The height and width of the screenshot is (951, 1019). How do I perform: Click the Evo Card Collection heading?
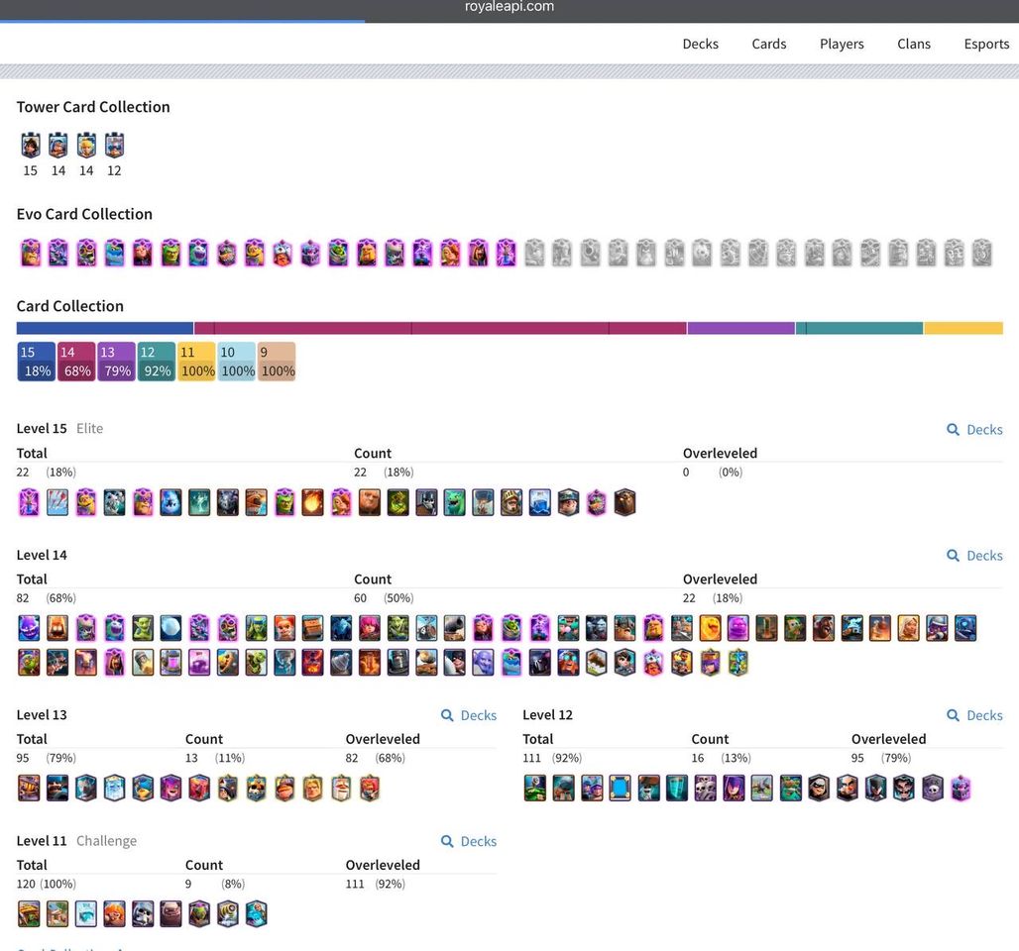[84, 214]
